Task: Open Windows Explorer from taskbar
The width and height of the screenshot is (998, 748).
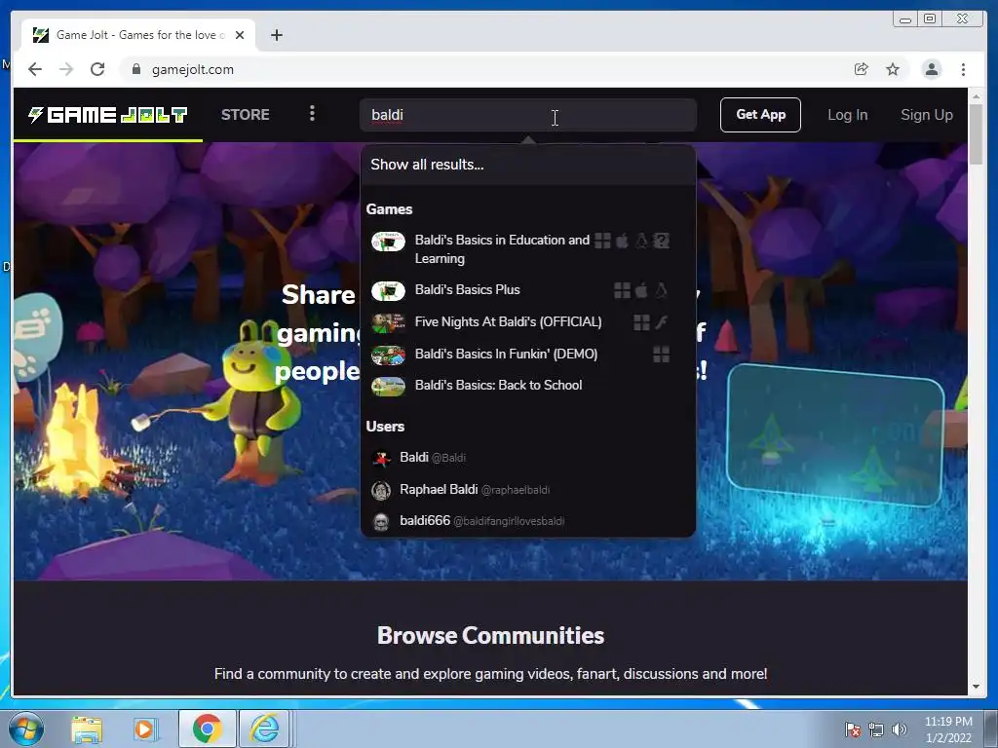Action: coord(87,729)
